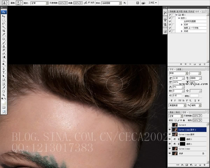
Task: Uncheck the 组 1 action set checkbox
Action: click(x=170, y=15)
